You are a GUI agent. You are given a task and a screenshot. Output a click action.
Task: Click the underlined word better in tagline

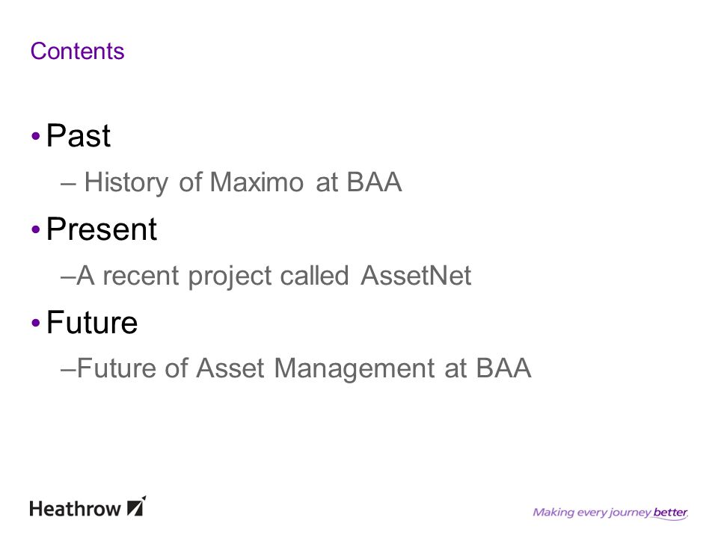click(x=670, y=513)
